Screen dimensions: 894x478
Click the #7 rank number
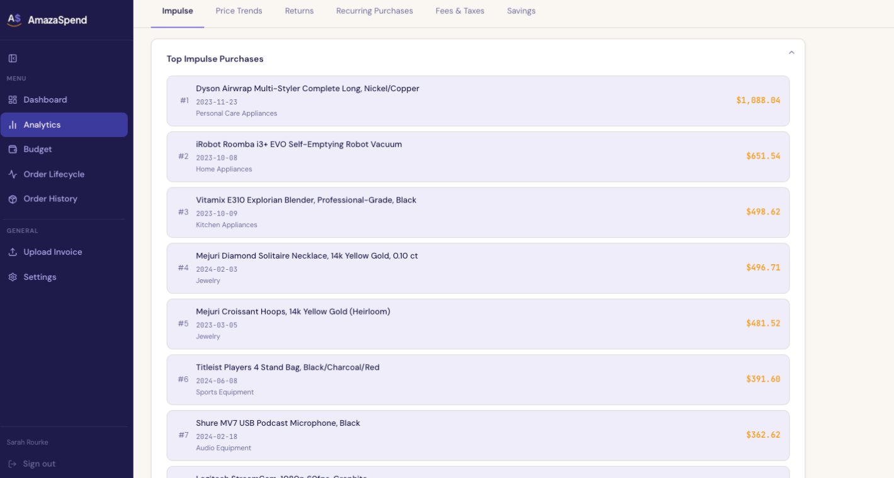[183, 435]
